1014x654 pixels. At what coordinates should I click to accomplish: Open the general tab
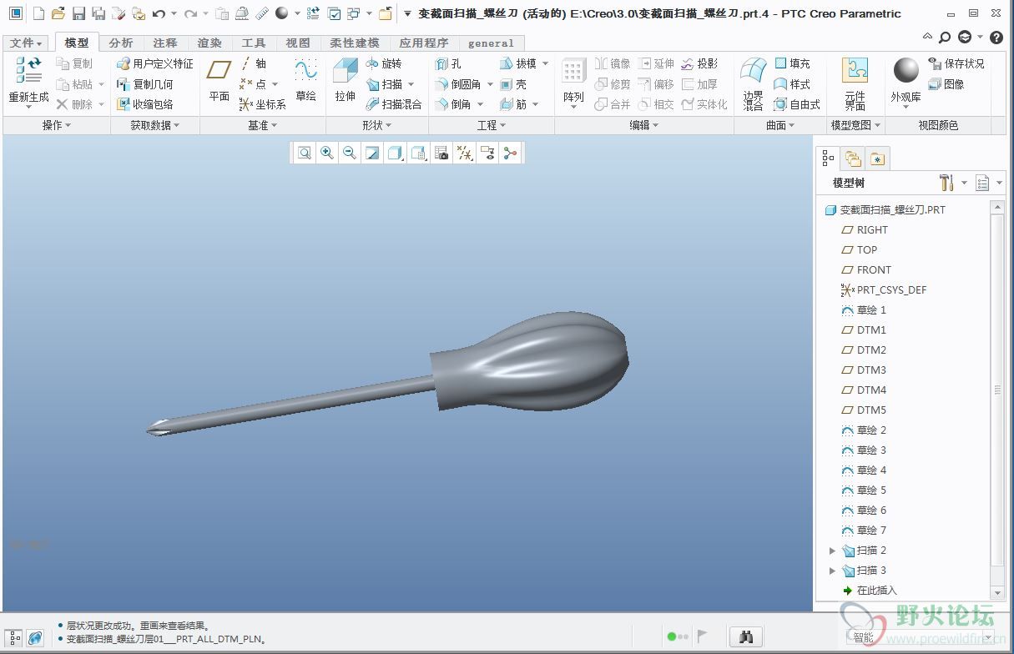coord(491,43)
